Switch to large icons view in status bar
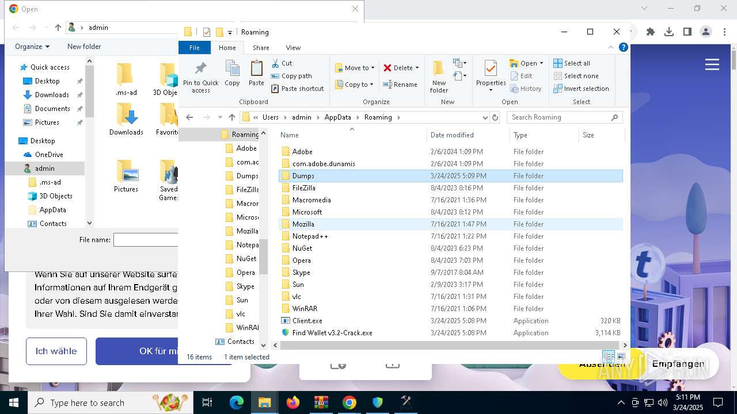The image size is (737, 414). [621, 356]
